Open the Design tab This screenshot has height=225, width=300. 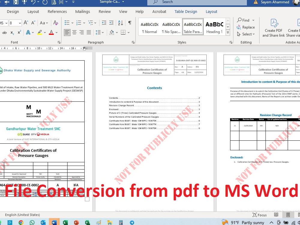13,11
